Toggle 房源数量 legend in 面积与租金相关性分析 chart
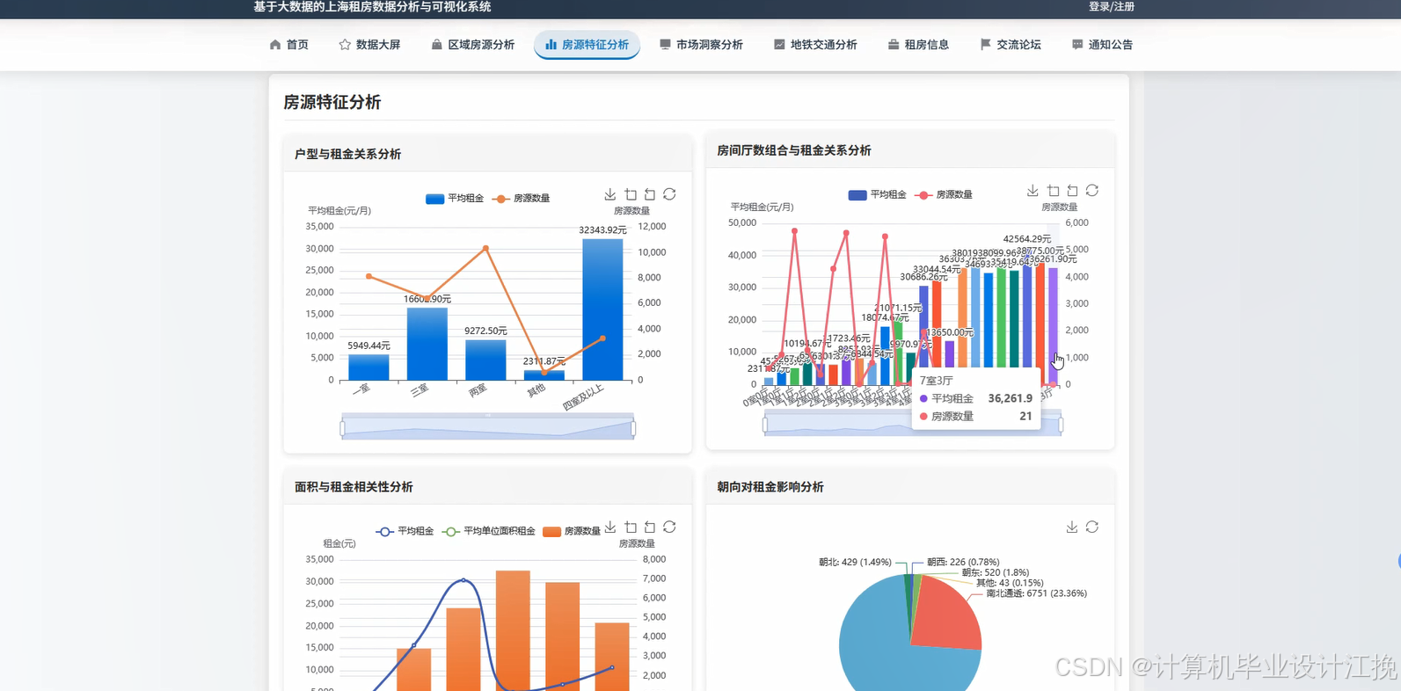The height and width of the screenshot is (691, 1401). click(x=572, y=531)
